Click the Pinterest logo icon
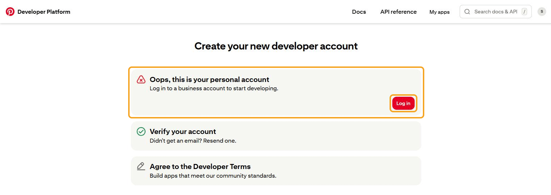This screenshot has height=195, width=551. (10, 12)
